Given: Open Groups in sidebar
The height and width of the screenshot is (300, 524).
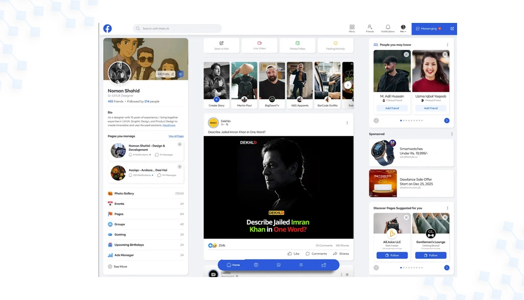Looking at the screenshot, I should pos(146,224).
